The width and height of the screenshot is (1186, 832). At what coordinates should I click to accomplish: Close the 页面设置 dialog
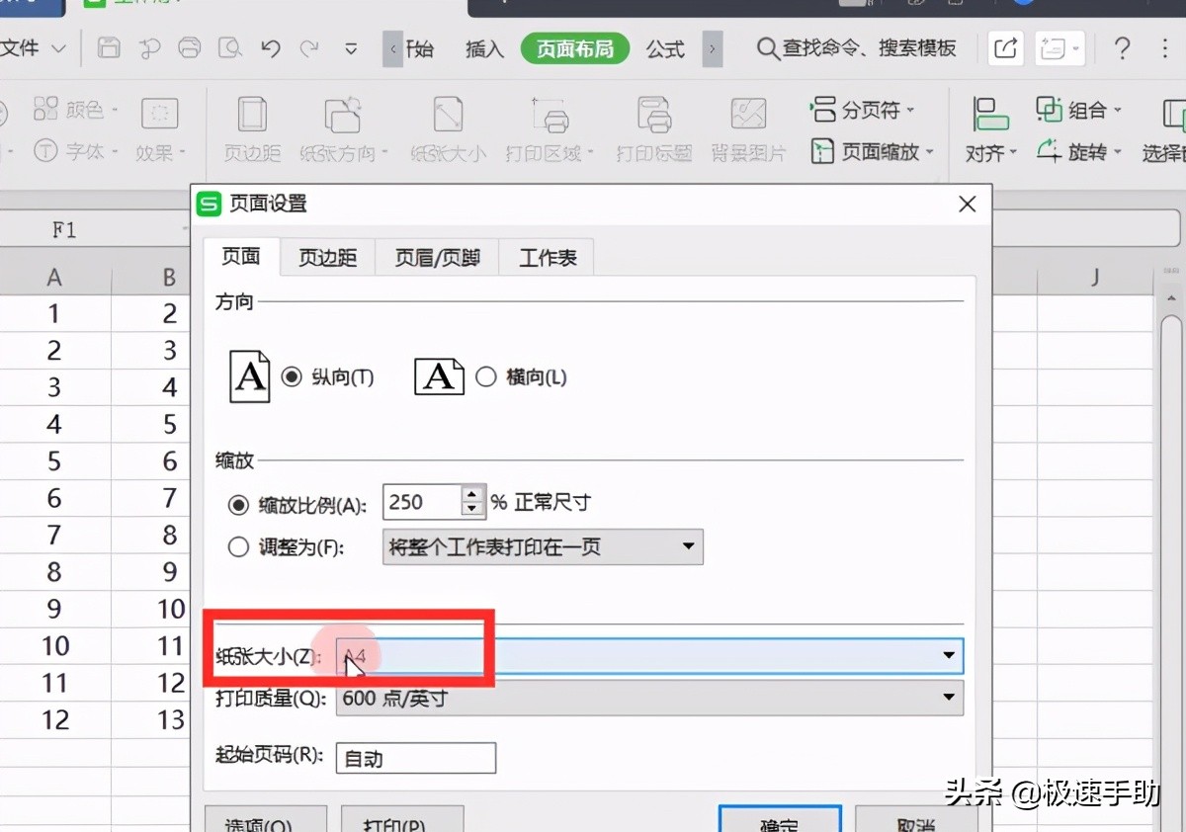click(968, 204)
